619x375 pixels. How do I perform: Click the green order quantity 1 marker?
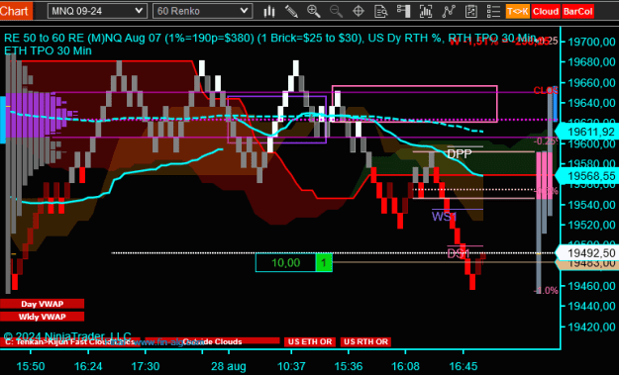coord(324,262)
